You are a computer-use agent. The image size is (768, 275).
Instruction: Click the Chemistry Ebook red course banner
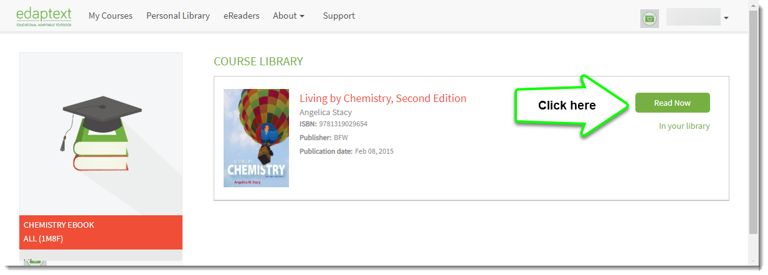[101, 232]
